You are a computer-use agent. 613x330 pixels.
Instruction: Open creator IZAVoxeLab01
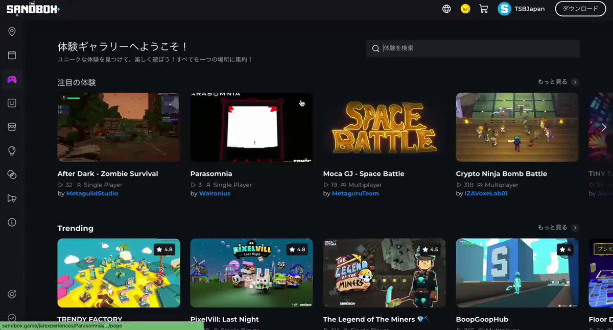click(486, 193)
